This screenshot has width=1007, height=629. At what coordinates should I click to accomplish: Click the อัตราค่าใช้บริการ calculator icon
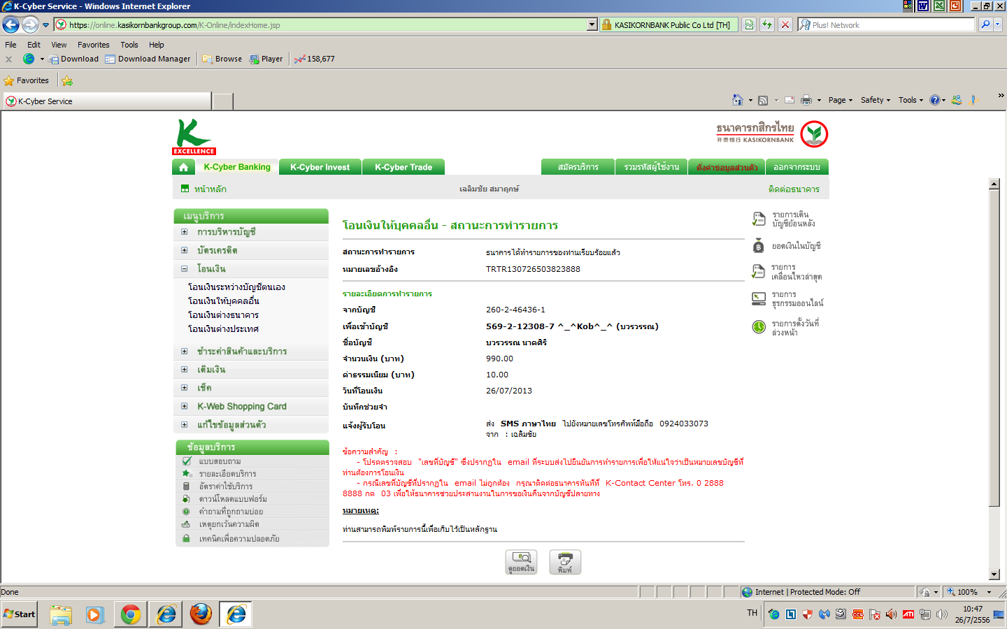[x=186, y=486]
